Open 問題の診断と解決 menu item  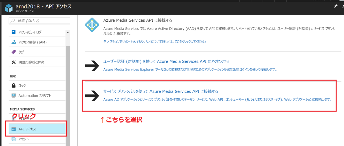(x=38, y=62)
